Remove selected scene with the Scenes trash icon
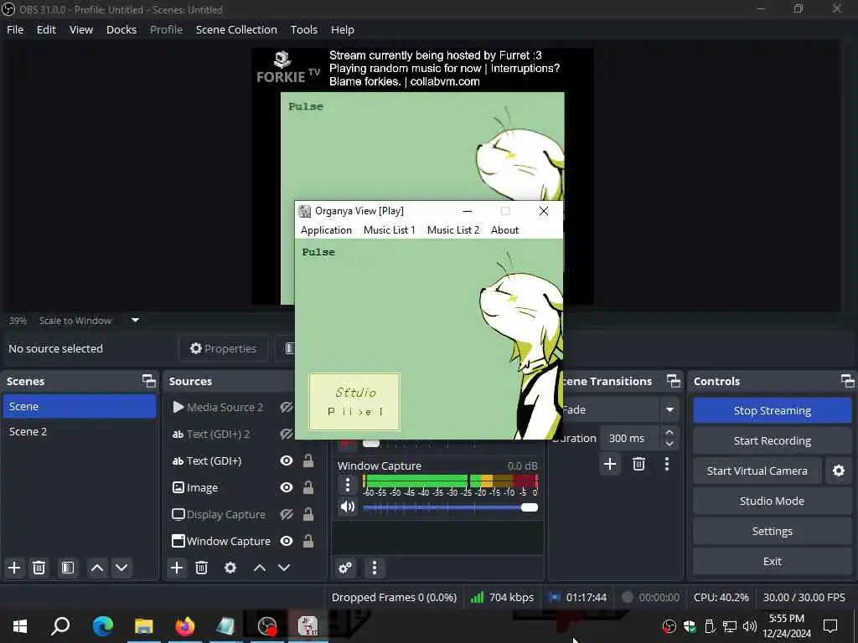This screenshot has width=858, height=643. [39, 568]
